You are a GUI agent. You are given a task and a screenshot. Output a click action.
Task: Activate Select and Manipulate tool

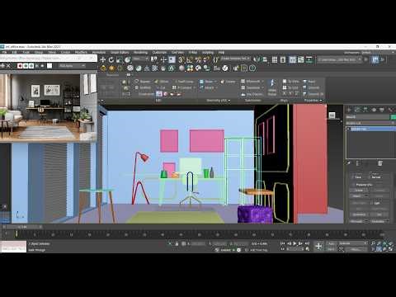pos(163,59)
